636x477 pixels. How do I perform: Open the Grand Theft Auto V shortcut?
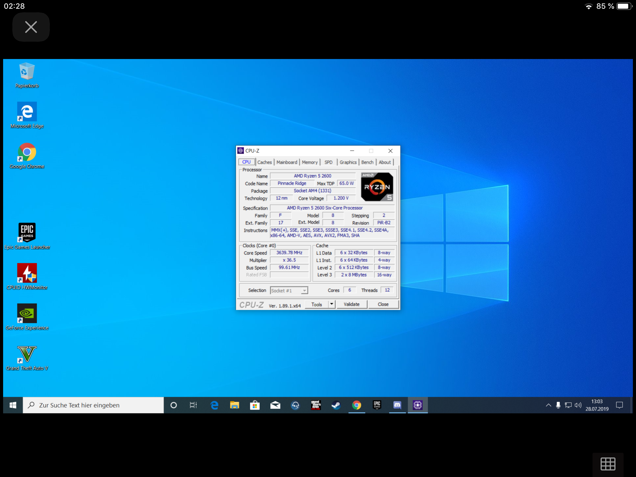(x=27, y=354)
